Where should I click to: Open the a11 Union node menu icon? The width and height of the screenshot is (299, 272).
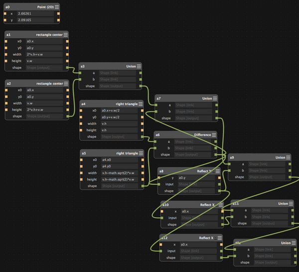291,204
